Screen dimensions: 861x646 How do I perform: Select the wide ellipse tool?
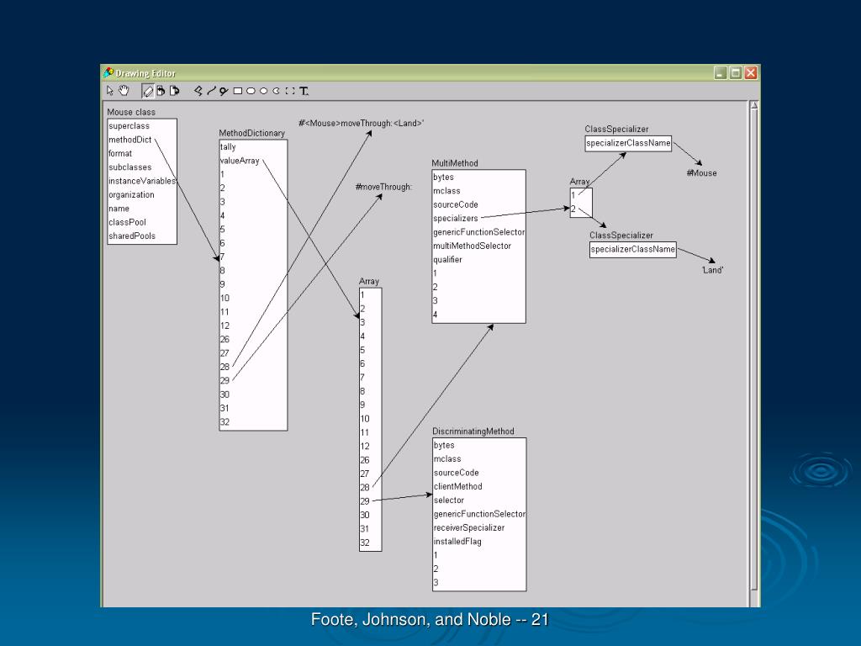[x=251, y=91]
